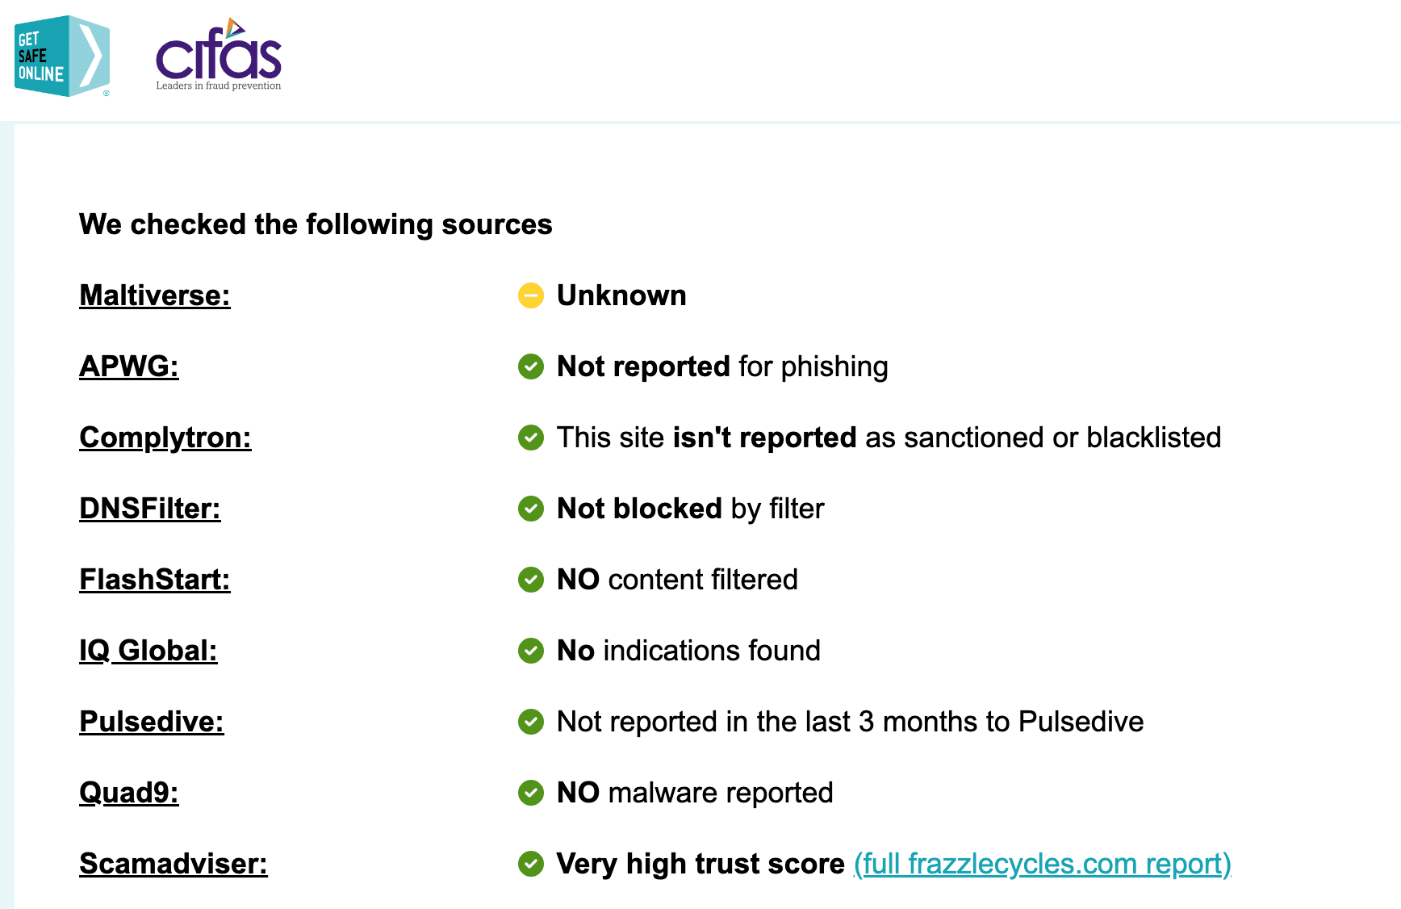Open the full frazzlecycles.com report link

pos(1042,864)
